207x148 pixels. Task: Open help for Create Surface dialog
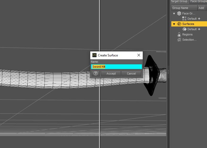coord(95,73)
